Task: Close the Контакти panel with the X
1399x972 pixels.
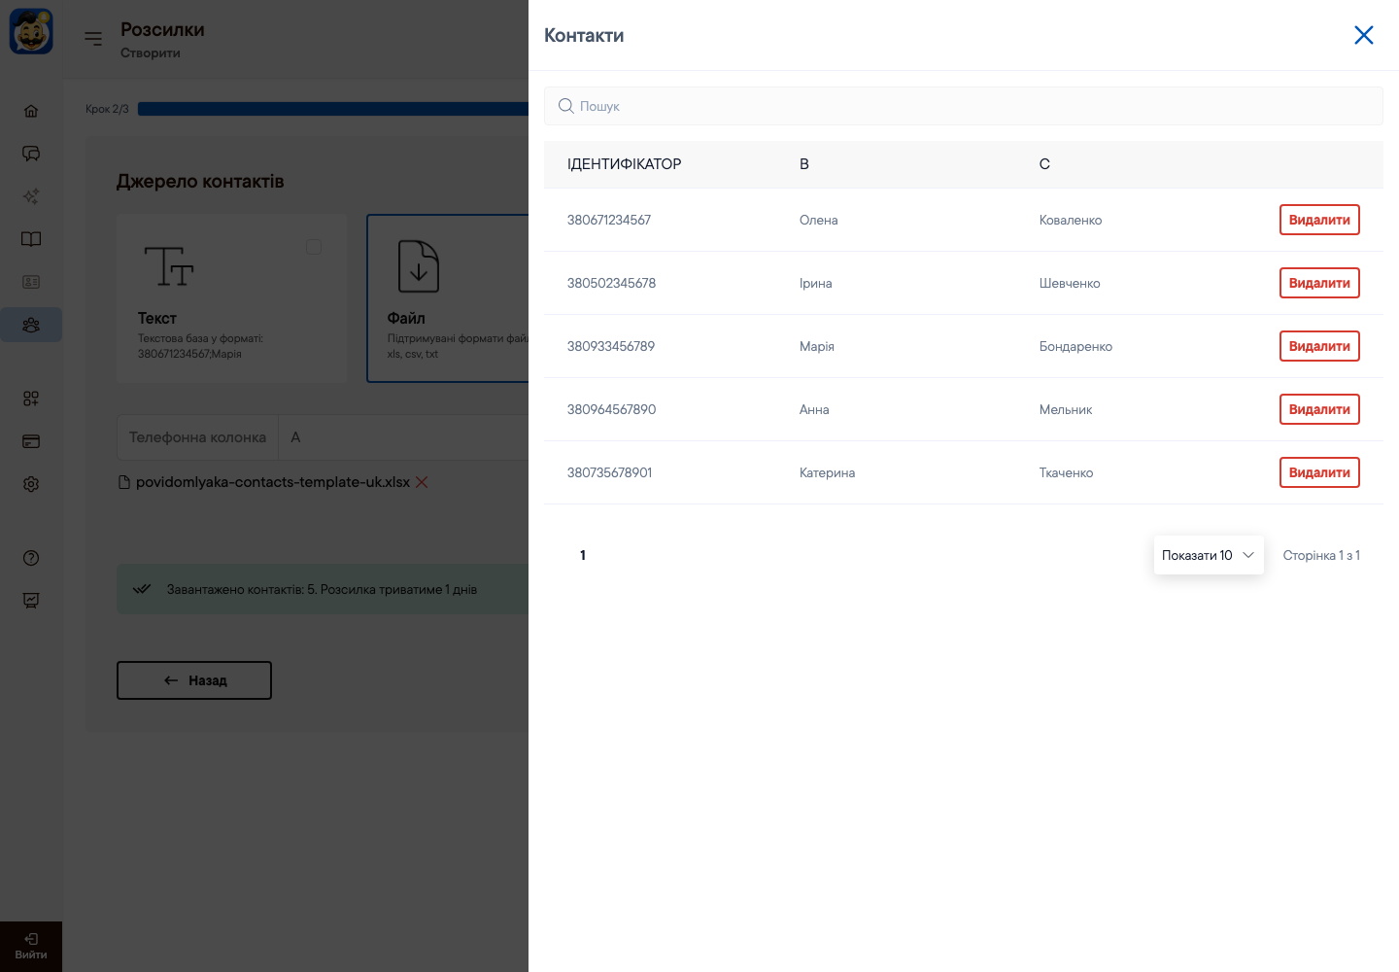Action: pyautogui.click(x=1364, y=35)
